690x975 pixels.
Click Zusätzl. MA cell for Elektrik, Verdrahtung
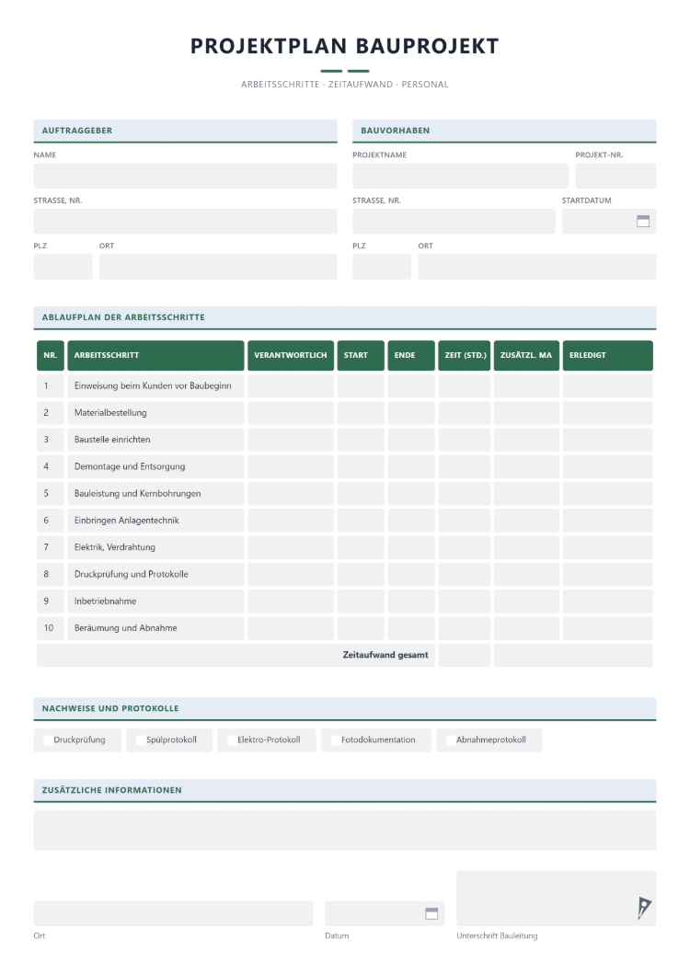click(526, 547)
